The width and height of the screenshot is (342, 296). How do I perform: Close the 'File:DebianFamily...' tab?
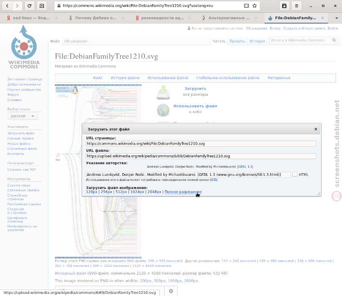[x=322, y=18]
